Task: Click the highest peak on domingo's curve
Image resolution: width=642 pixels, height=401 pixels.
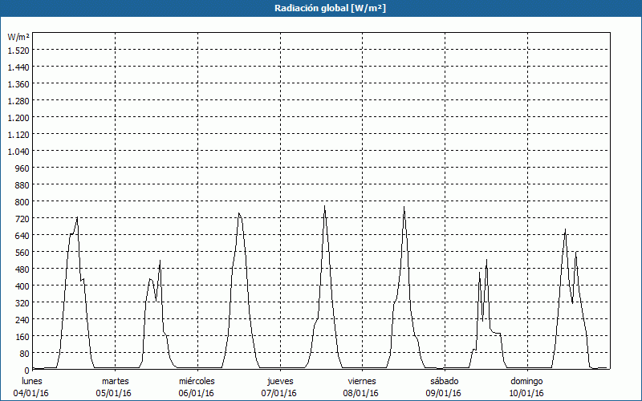Action: (x=565, y=230)
